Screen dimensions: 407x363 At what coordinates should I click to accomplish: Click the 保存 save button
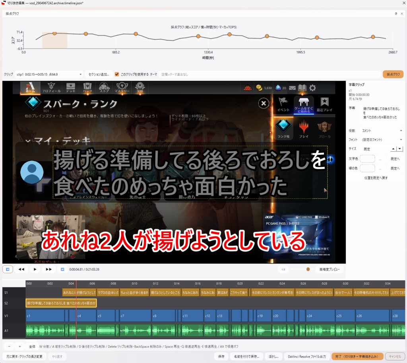coord(221,357)
